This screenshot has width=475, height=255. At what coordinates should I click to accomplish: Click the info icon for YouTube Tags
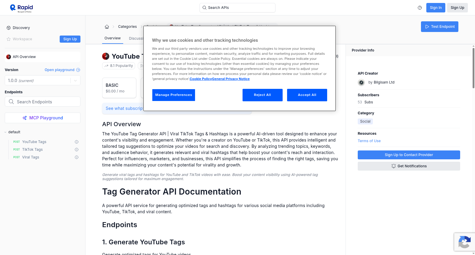(x=77, y=142)
